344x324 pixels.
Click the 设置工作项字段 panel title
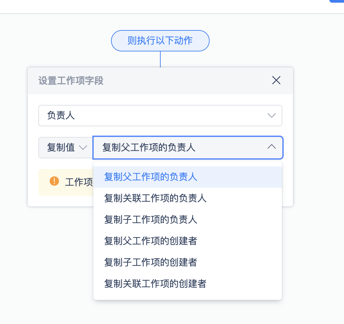click(x=71, y=80)
